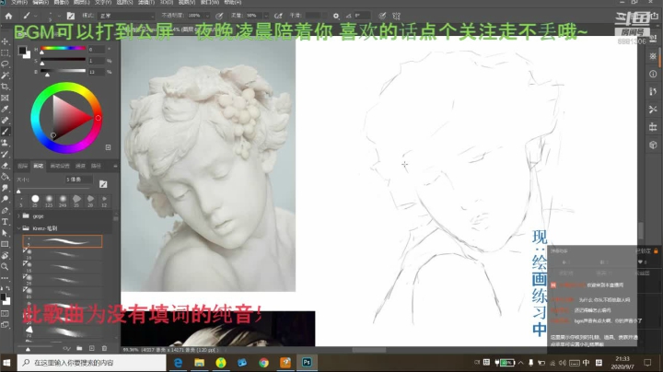Image resolution: width=663 pixels, height=372 pixels.
Task: Toggle the Brush Settings panel from options bar
Action: click(x=71, y=16)
